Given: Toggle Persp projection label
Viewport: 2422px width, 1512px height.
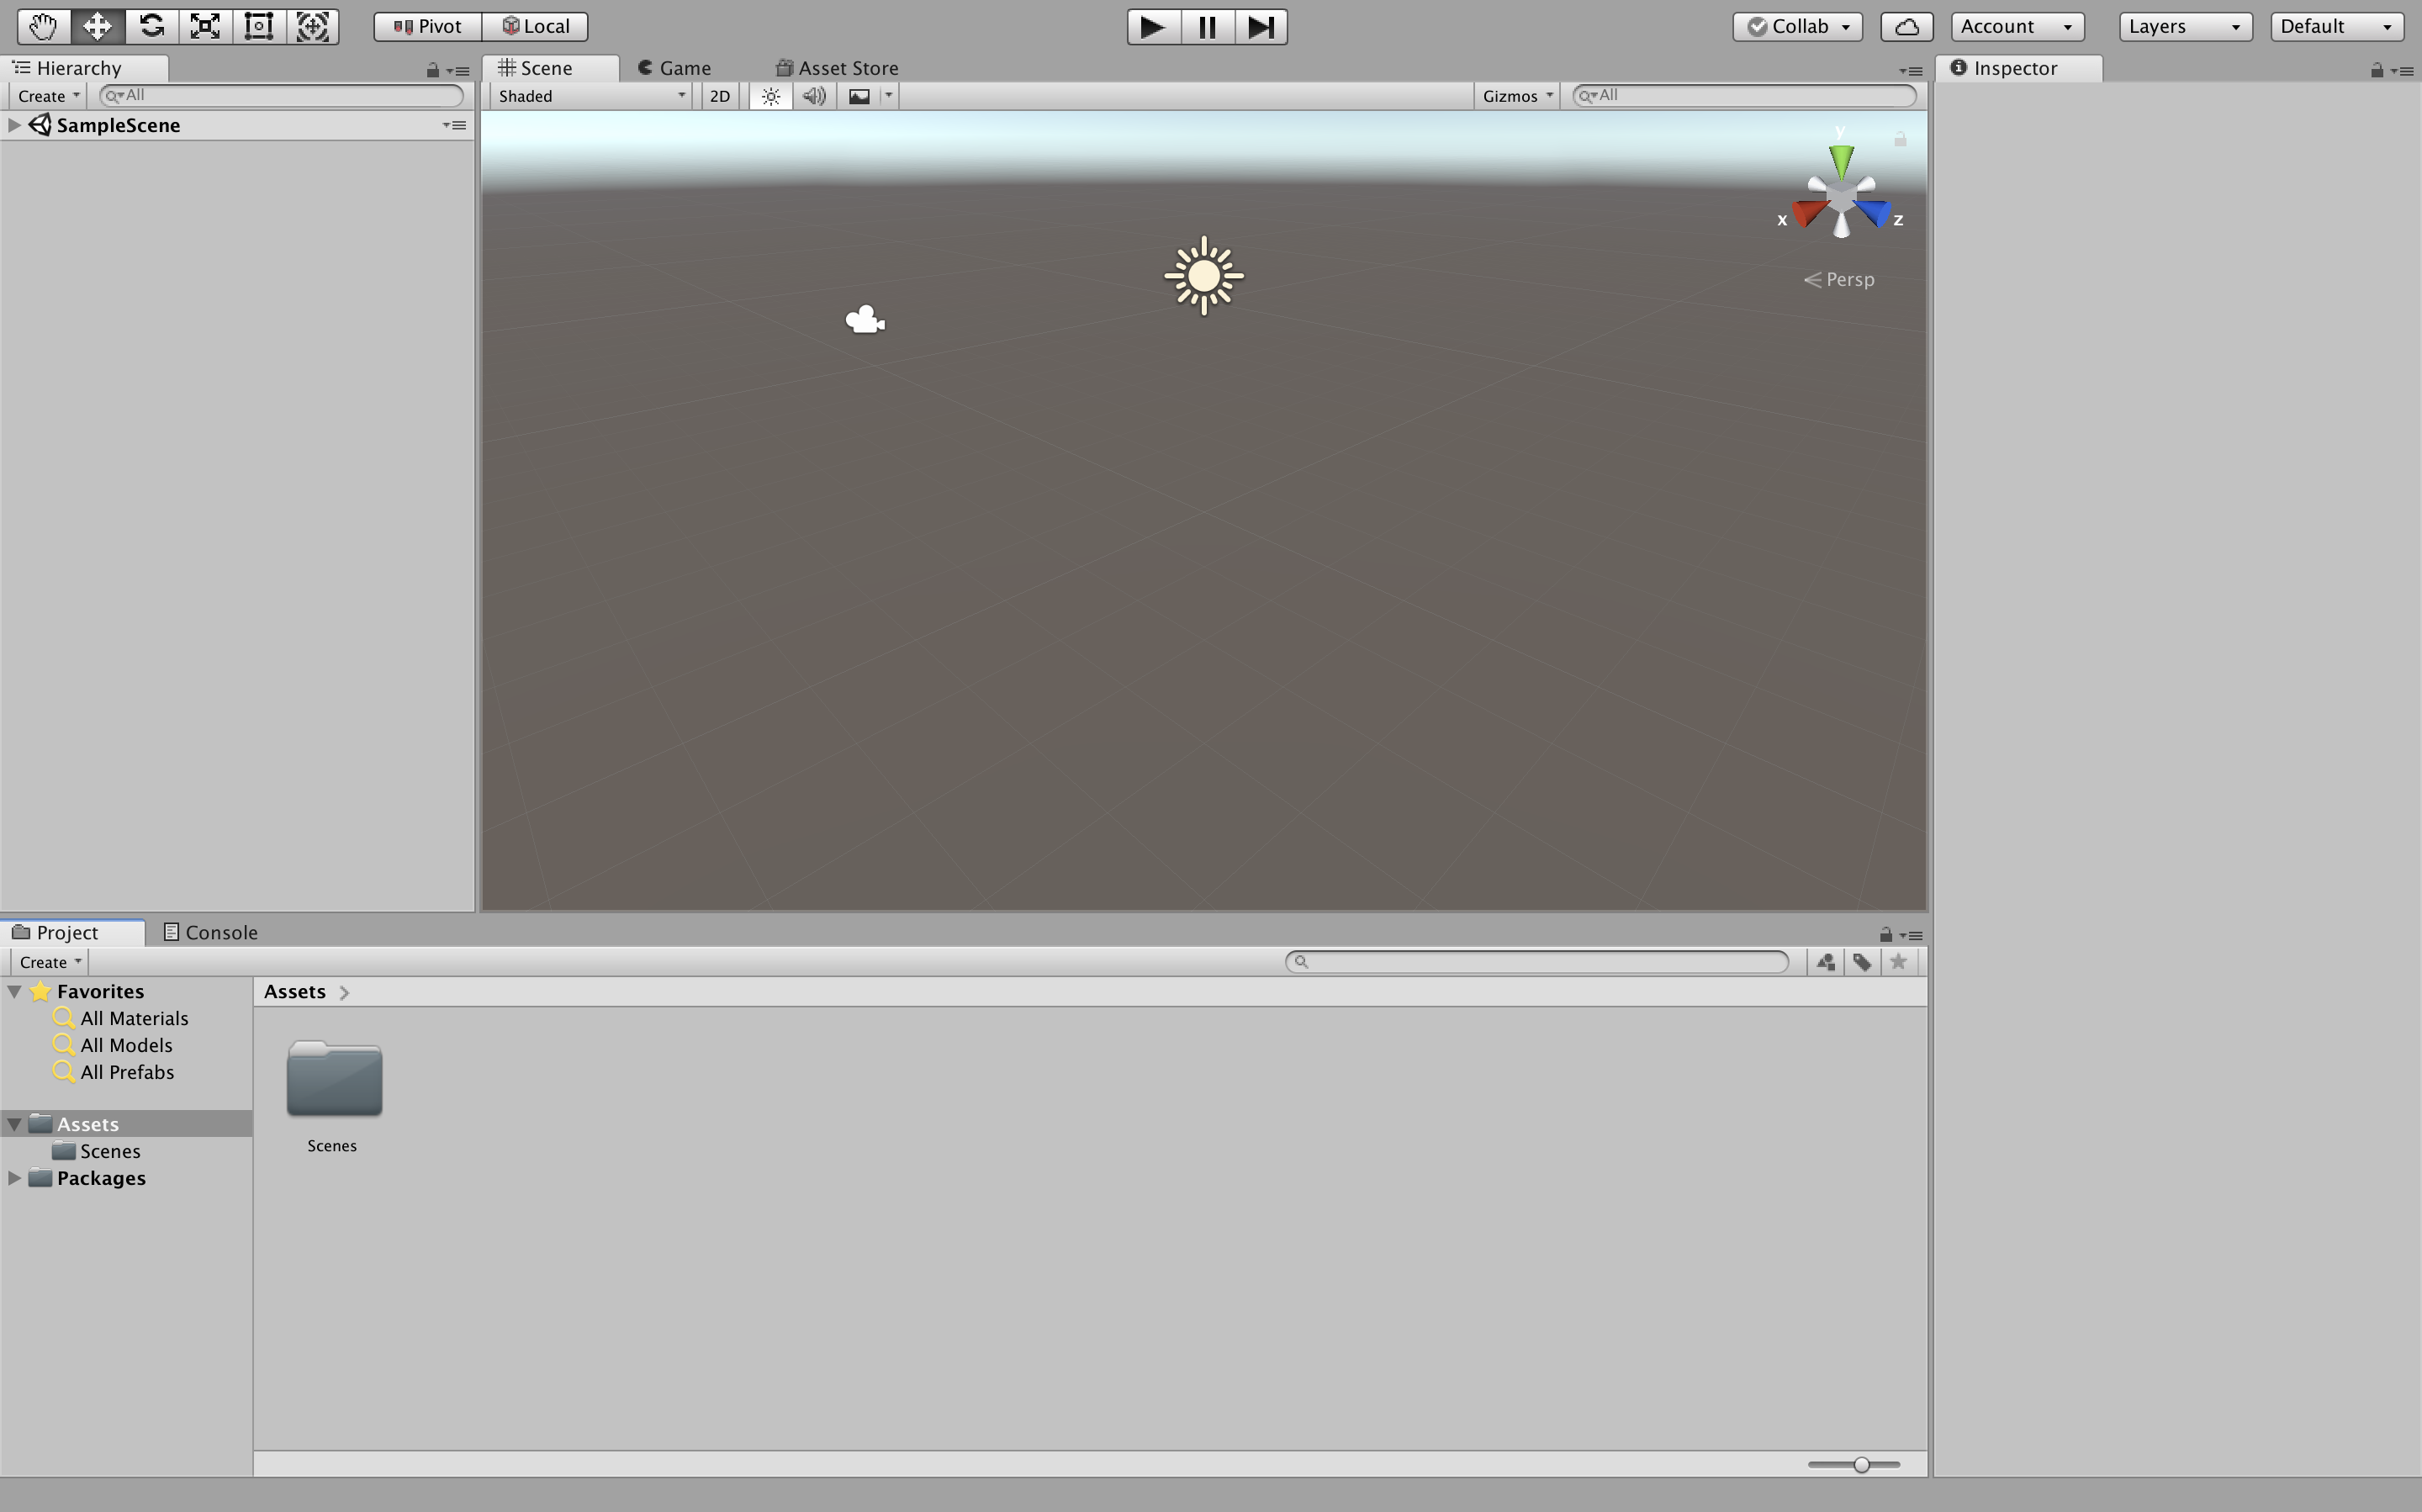Looking at the screenshot, I should click(1839, 280).
